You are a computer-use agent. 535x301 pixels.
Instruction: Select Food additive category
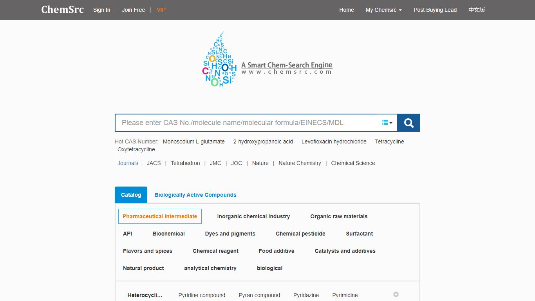pos(277,251)
